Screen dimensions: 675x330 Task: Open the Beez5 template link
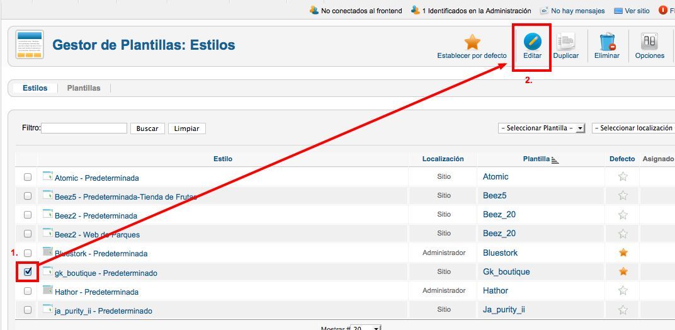click(495, 196)
